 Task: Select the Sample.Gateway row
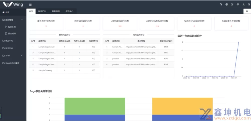(65, 70)
